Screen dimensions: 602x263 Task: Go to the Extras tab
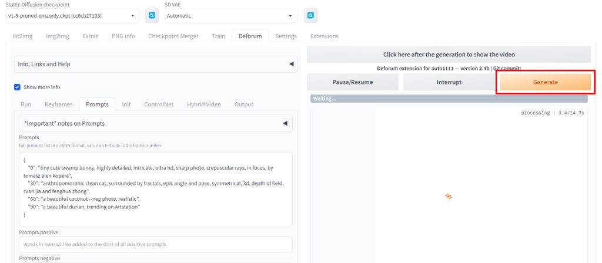[x=90, y=36]
